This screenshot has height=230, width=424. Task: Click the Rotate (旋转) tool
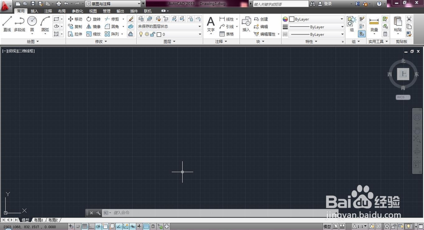pos(93,19)
